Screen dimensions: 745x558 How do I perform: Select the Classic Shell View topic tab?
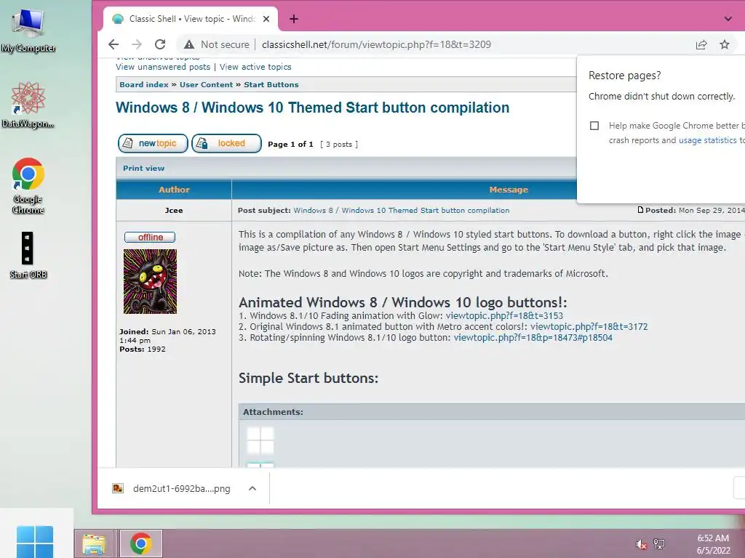(190, 19)
